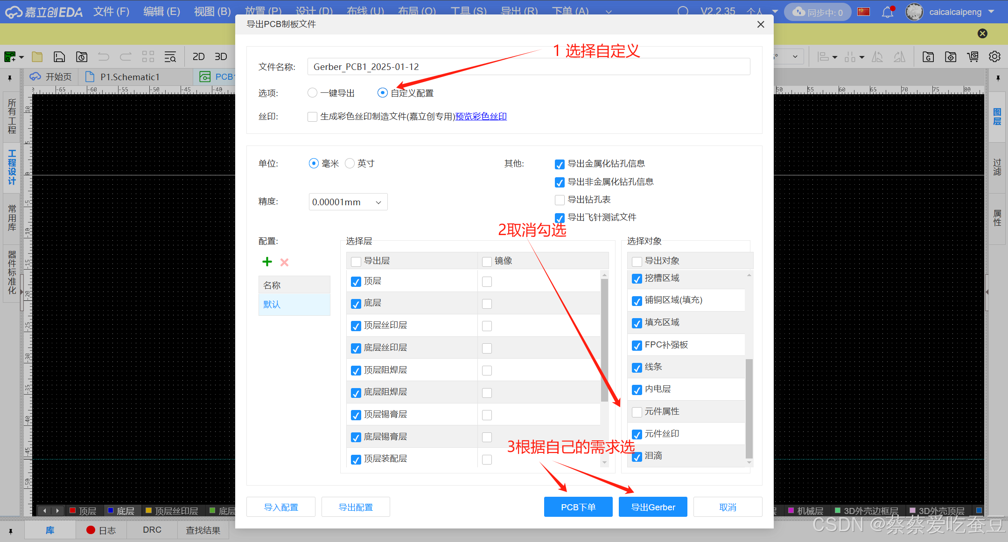This screenshot has height=542, width=1008.
Task: Click the 文件名称 input field
Action: click(x=528, y=67)
